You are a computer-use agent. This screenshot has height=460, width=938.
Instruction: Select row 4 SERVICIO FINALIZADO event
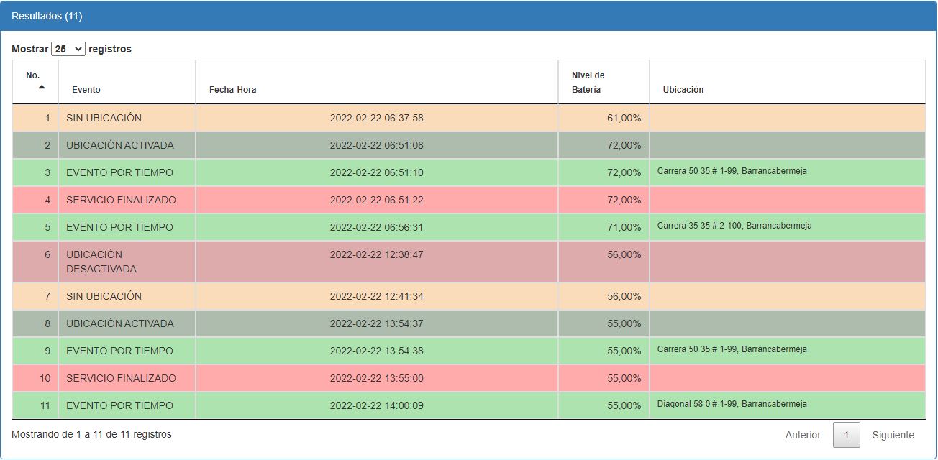coord(121,200)
